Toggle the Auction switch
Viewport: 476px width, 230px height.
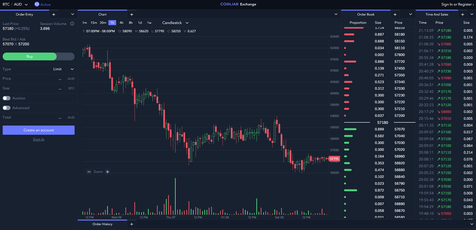[x=7, y=98]
